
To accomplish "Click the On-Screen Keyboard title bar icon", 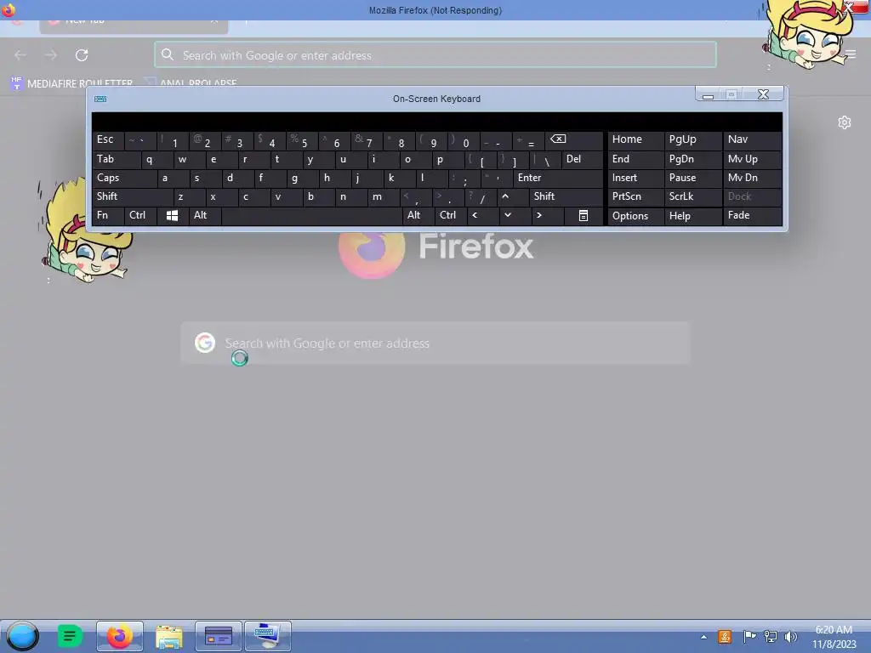I will coord(100,99).
